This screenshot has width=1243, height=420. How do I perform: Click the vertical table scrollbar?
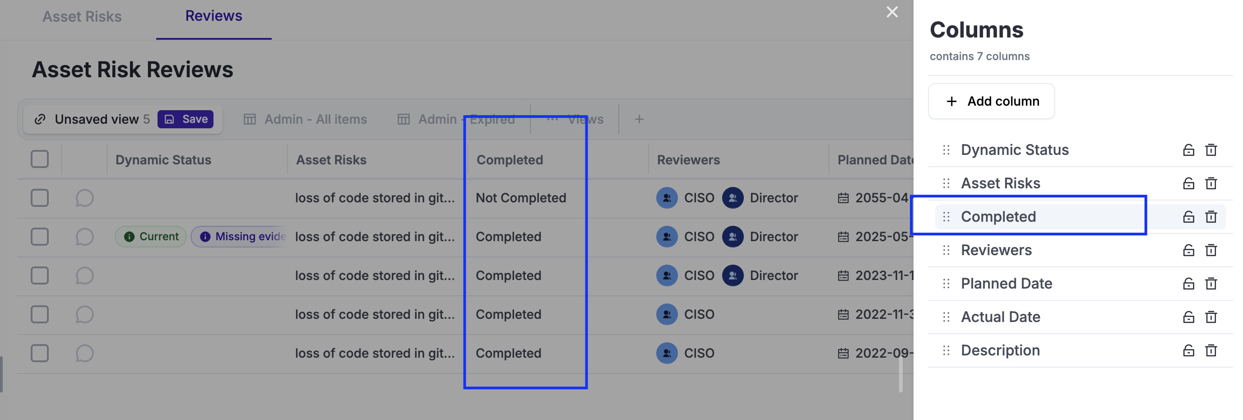pos(900,375)
